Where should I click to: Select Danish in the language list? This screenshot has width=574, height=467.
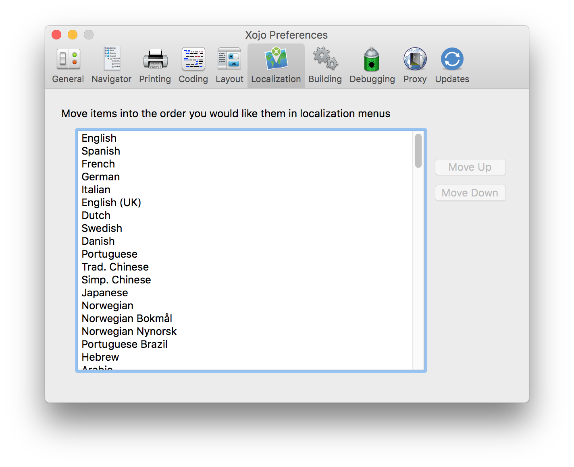[245, 241]
